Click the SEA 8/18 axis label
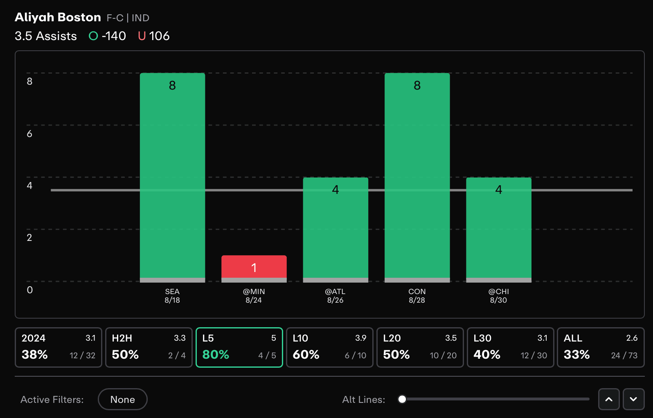This screenshot has height=418, width=653. [172, 296]
